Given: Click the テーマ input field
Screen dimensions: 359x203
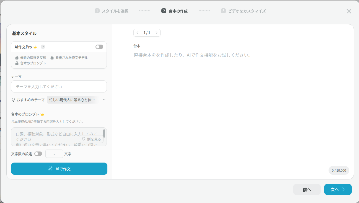Looking at the screenshot, I should 59,86.
